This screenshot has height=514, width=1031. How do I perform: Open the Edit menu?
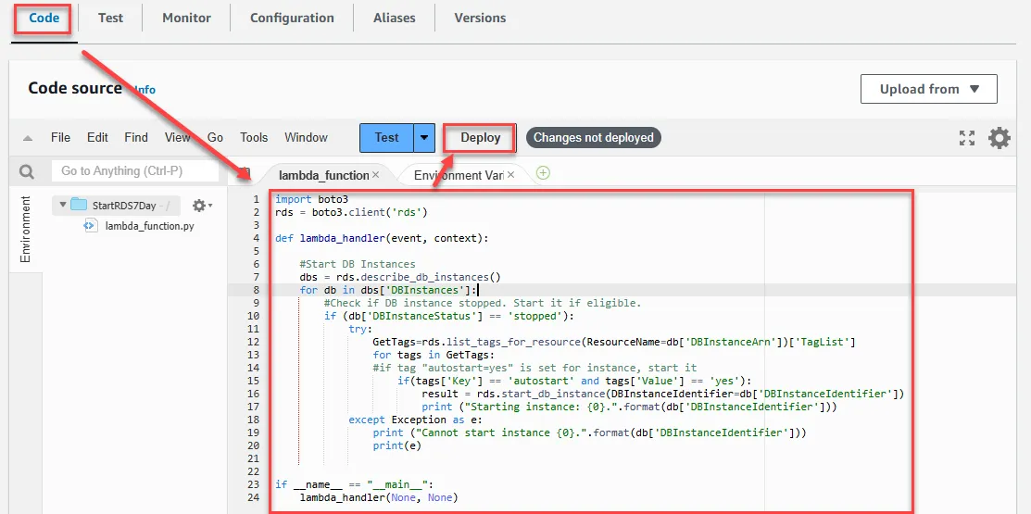tap(97, 137)
